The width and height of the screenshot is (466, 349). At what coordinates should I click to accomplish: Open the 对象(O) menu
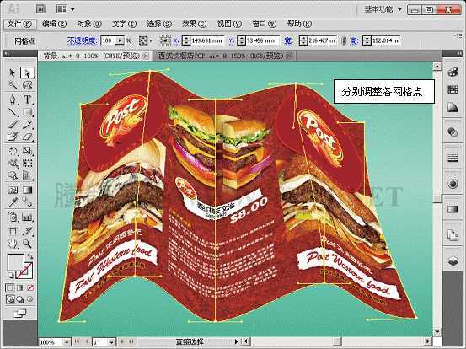pos(89,24)
